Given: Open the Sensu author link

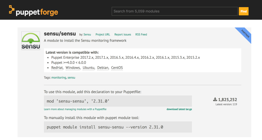Looking at the screenshot, I should point(87,34).
